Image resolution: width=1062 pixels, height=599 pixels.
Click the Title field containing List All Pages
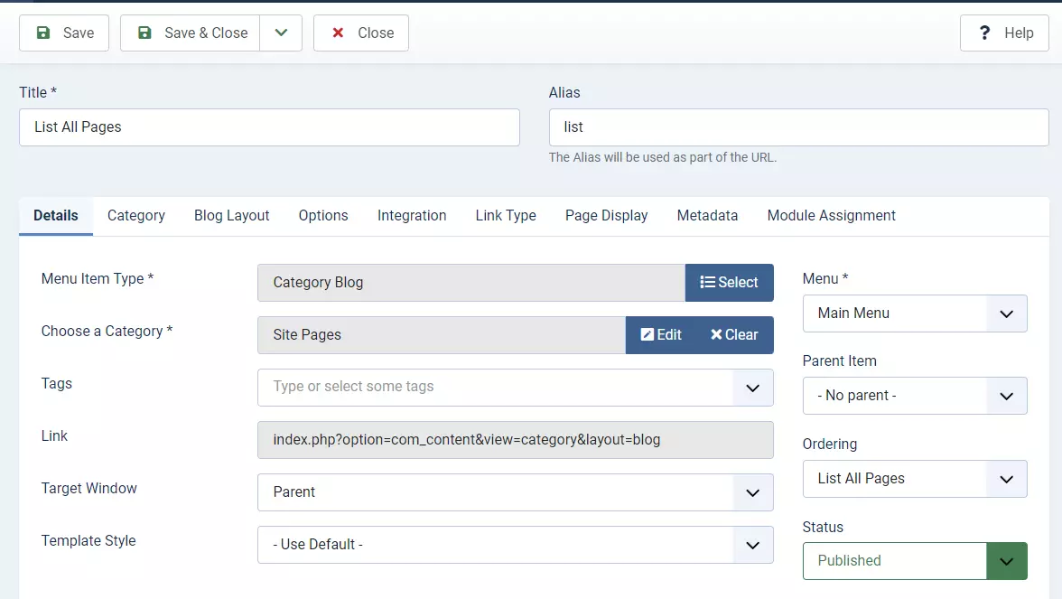[269, 127]
